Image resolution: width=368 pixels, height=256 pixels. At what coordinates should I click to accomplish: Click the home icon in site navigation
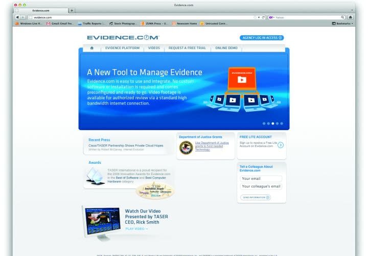[x=92, y=48]
